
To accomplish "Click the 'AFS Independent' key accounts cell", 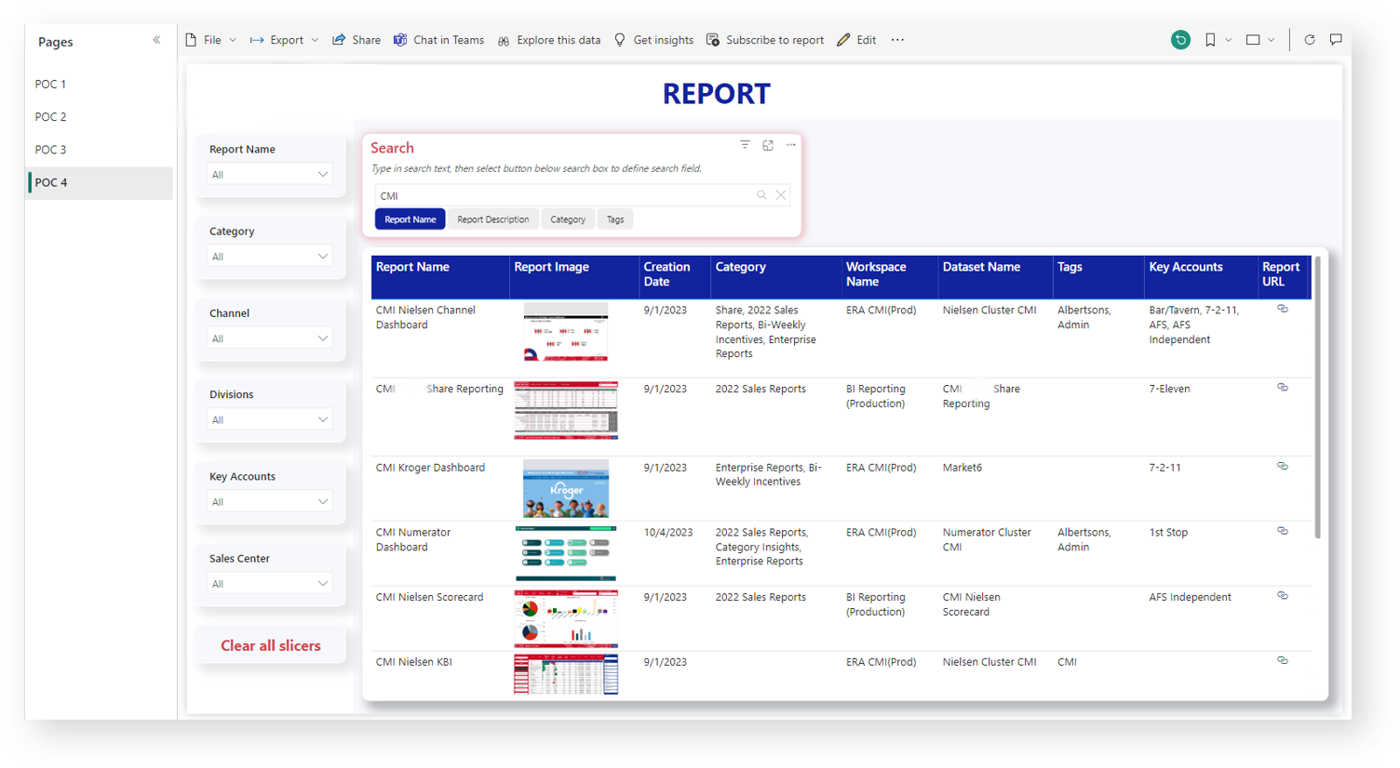I will coord(1190,597).
